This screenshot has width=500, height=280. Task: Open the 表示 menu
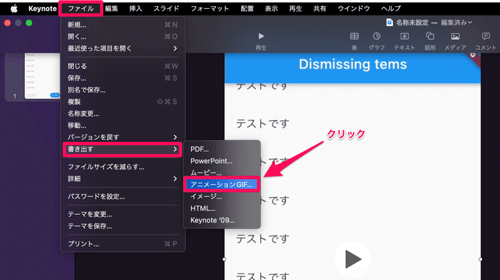tap(271, 9)
